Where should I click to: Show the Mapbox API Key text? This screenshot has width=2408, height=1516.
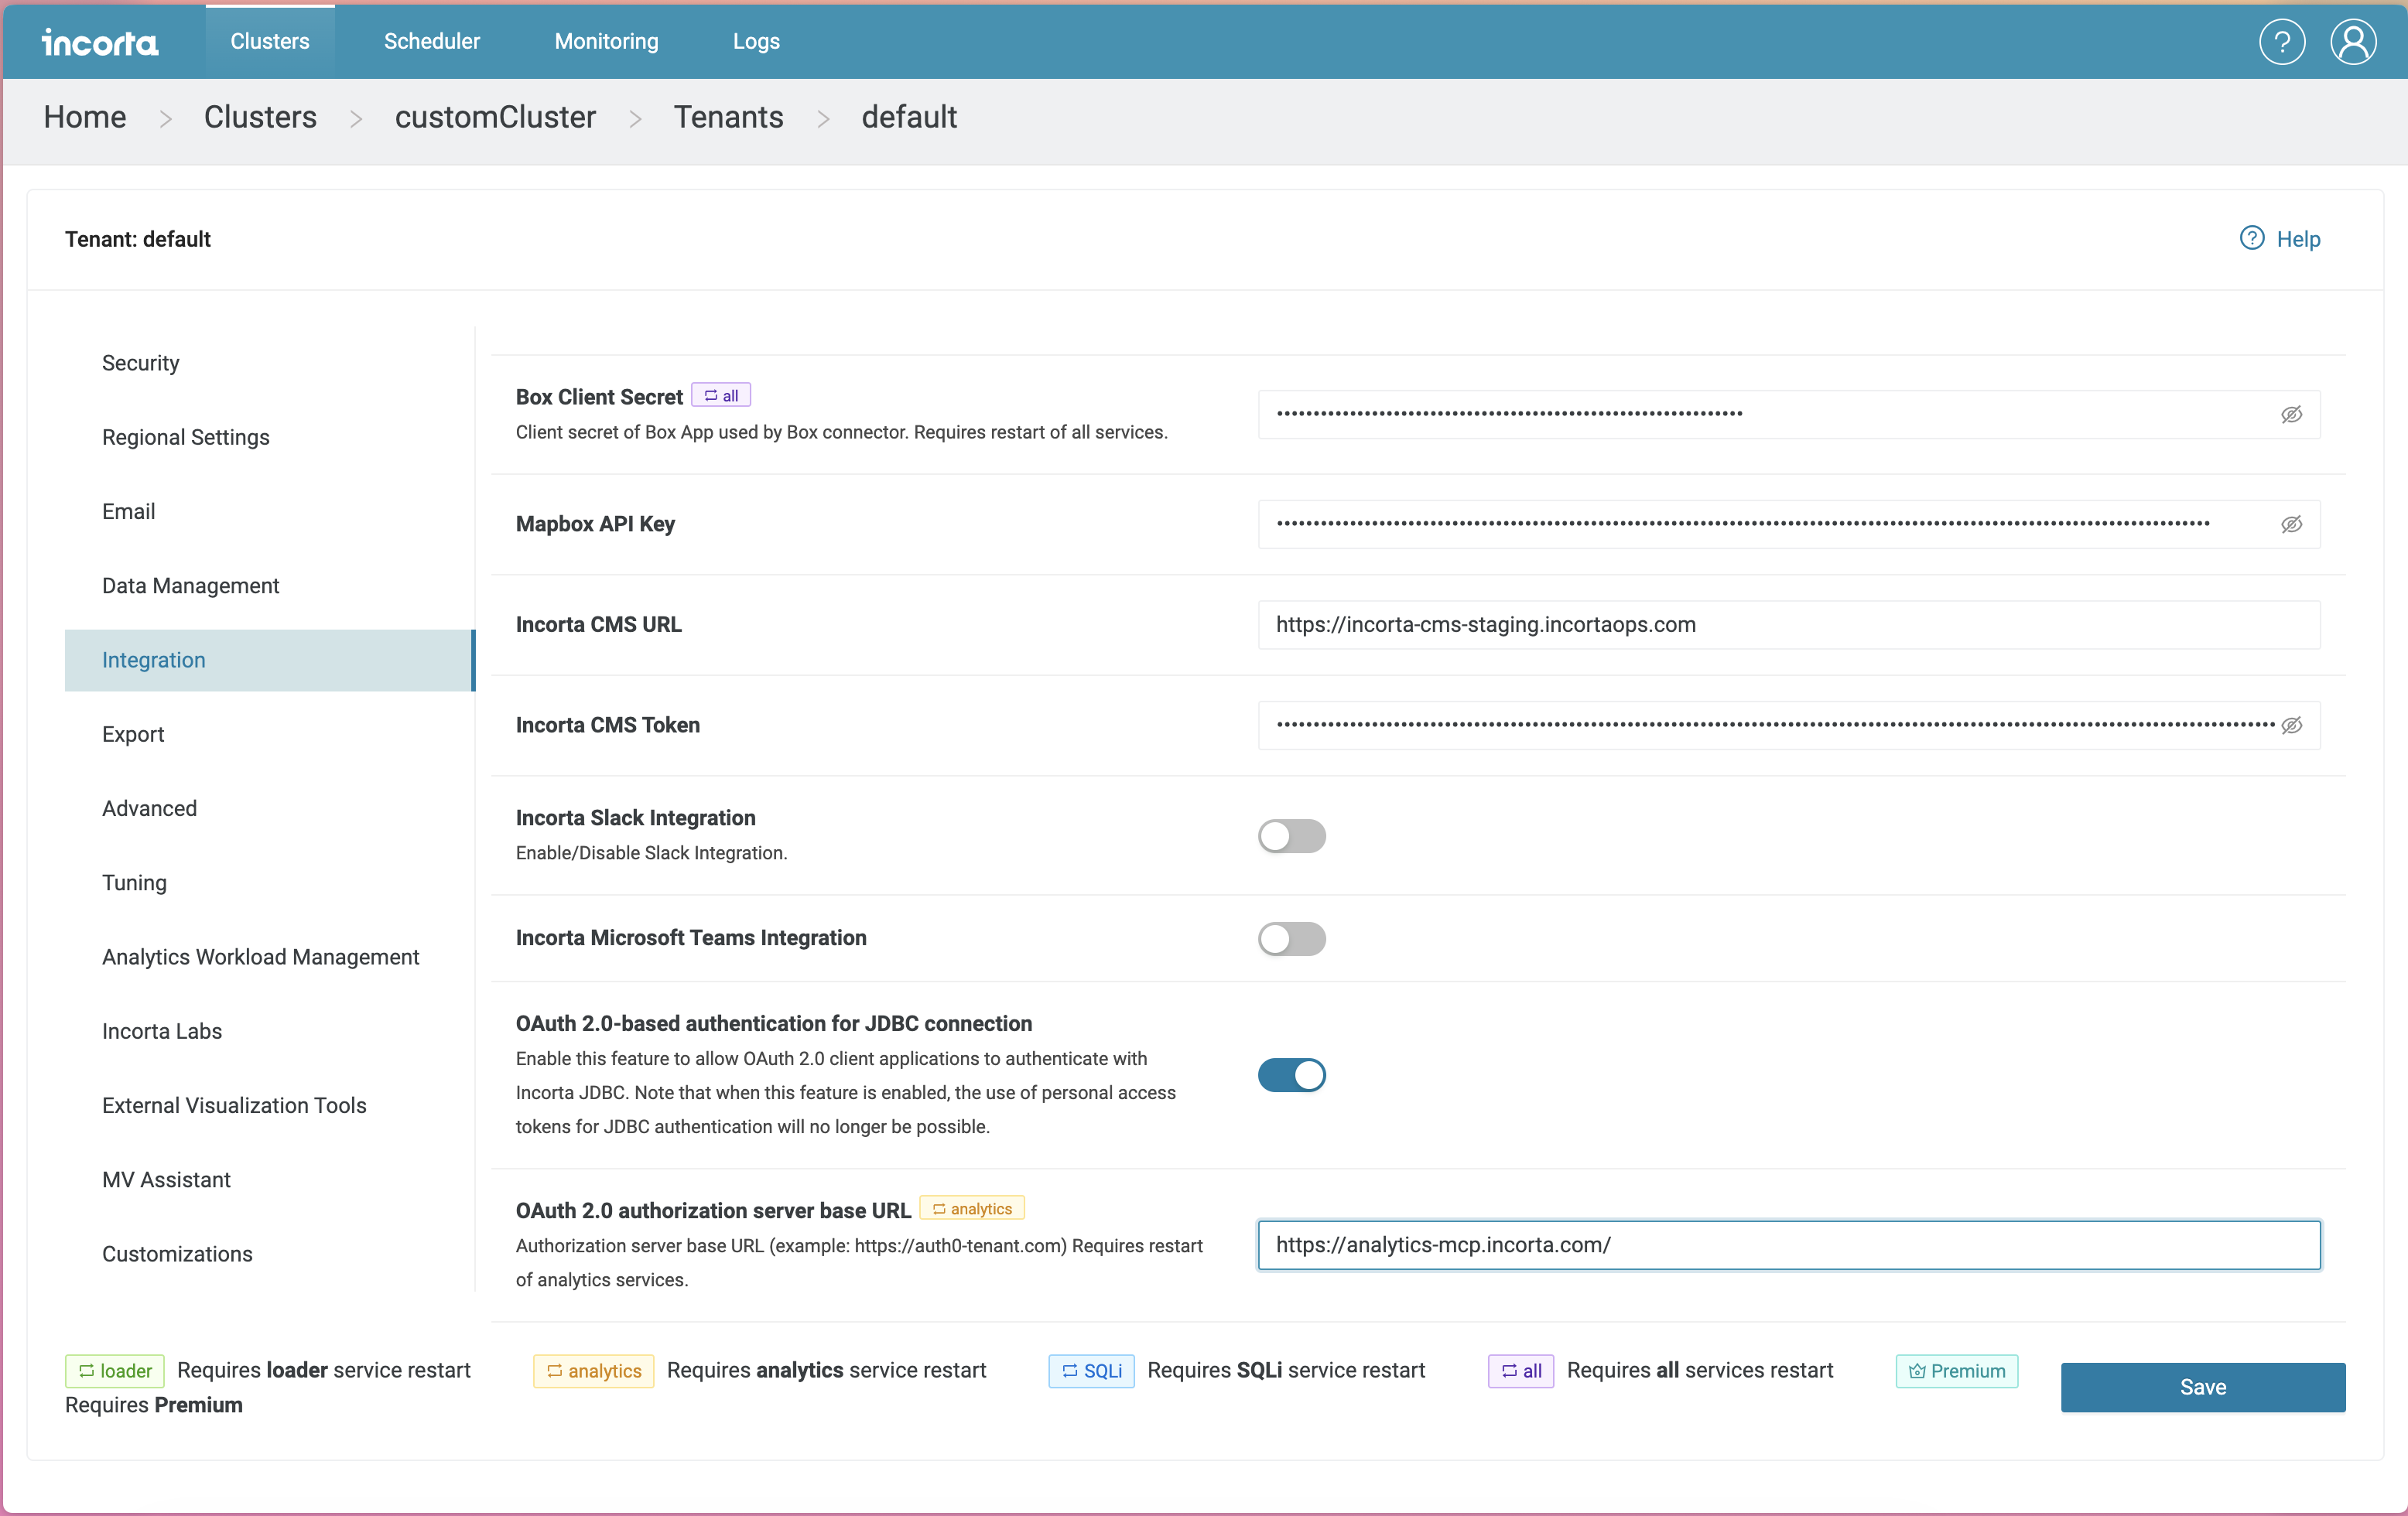coord(2291,524)
